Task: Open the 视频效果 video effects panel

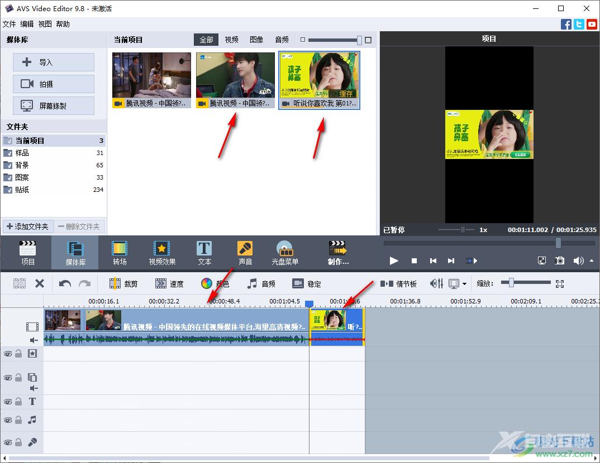Action: [162, 253]
